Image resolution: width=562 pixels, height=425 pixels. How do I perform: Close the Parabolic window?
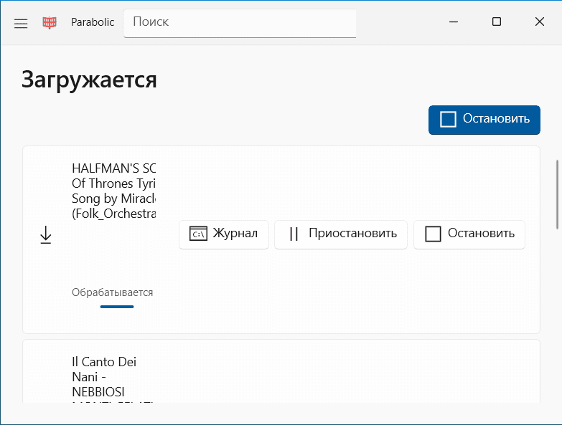[540, 22]
